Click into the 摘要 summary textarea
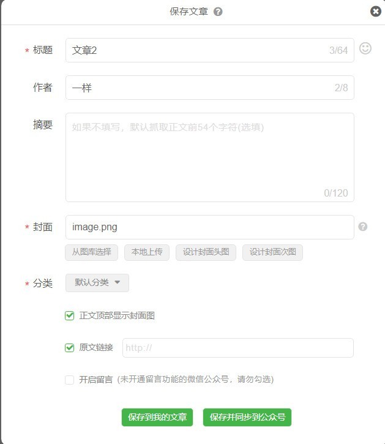Image resolution: width=385 pixels, height=444 pixels. [209, 157]
